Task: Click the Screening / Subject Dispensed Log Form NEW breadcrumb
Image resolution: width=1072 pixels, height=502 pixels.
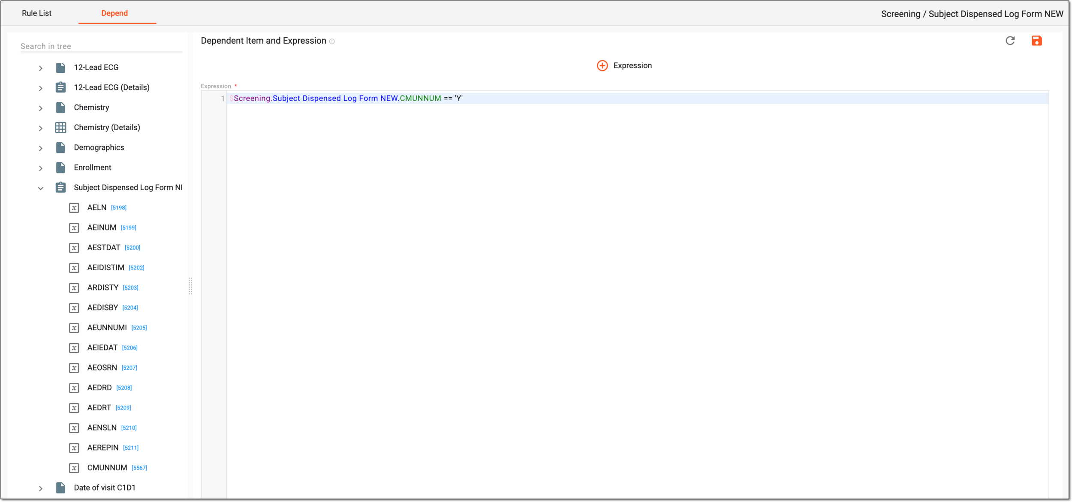Action: [972, 14]
